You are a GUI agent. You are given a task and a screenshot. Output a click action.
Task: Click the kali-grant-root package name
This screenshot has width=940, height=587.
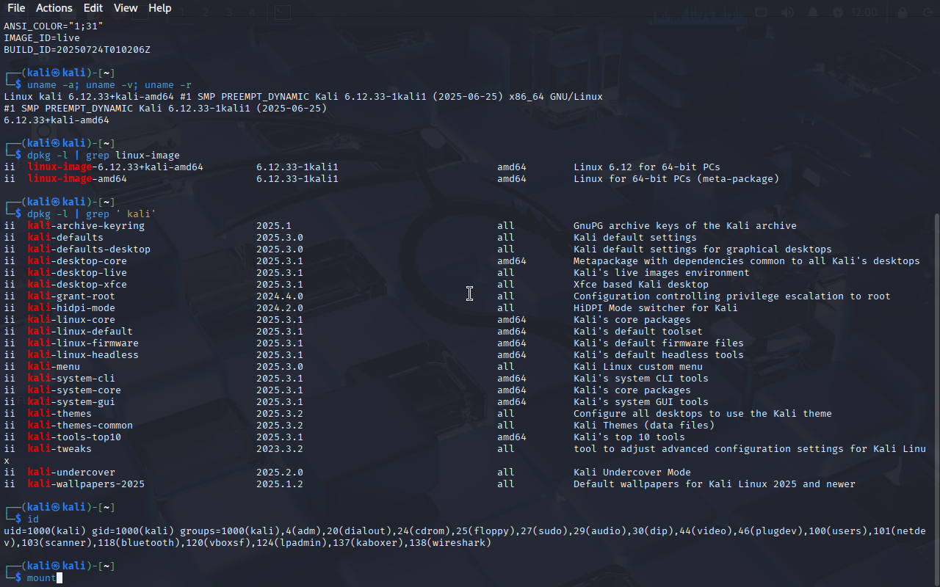71,296
